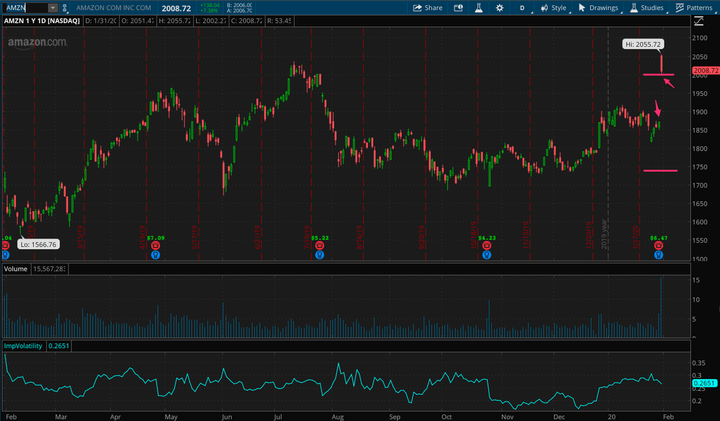Click the $7.09 earnings estimate label
Image resolution: width=720 pixels, height=421 pixels.
click(x=155, y=238)
